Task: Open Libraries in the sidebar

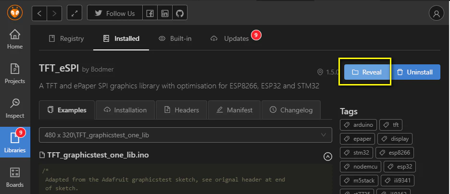Action: 15,142
